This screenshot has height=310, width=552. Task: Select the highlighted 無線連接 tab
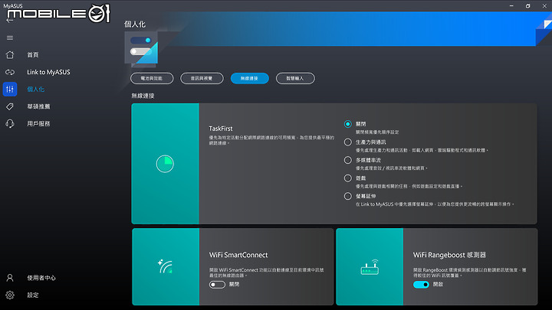coord(250,78)
